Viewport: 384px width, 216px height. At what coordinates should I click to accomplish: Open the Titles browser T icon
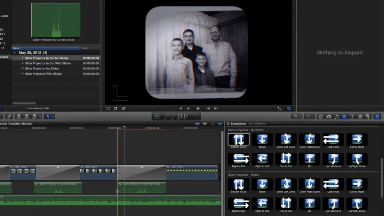click(352, 117)
